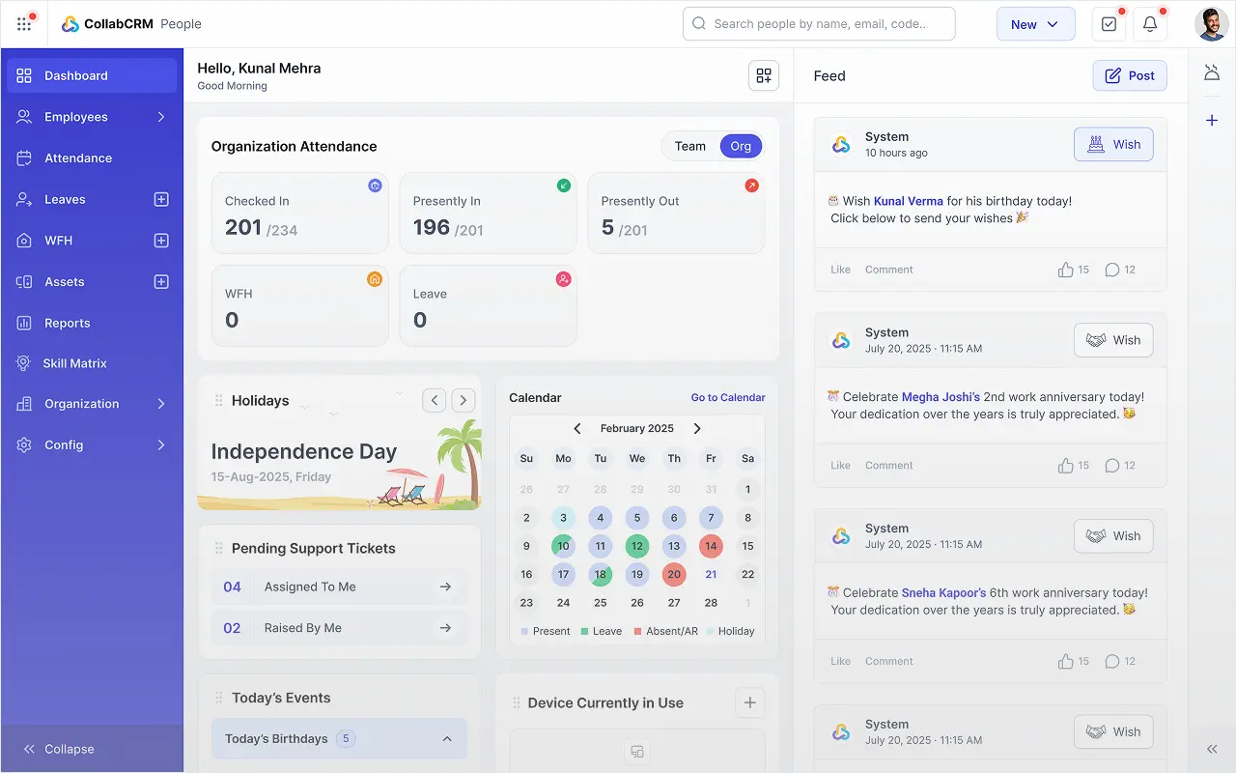
Task: Like the Kunal Verma birthday post
Action: click(840, 270)
